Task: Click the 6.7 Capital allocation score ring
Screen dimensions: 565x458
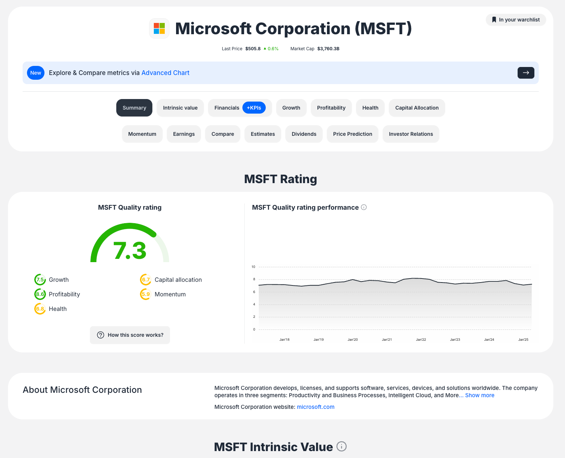Action: point(146,280)
